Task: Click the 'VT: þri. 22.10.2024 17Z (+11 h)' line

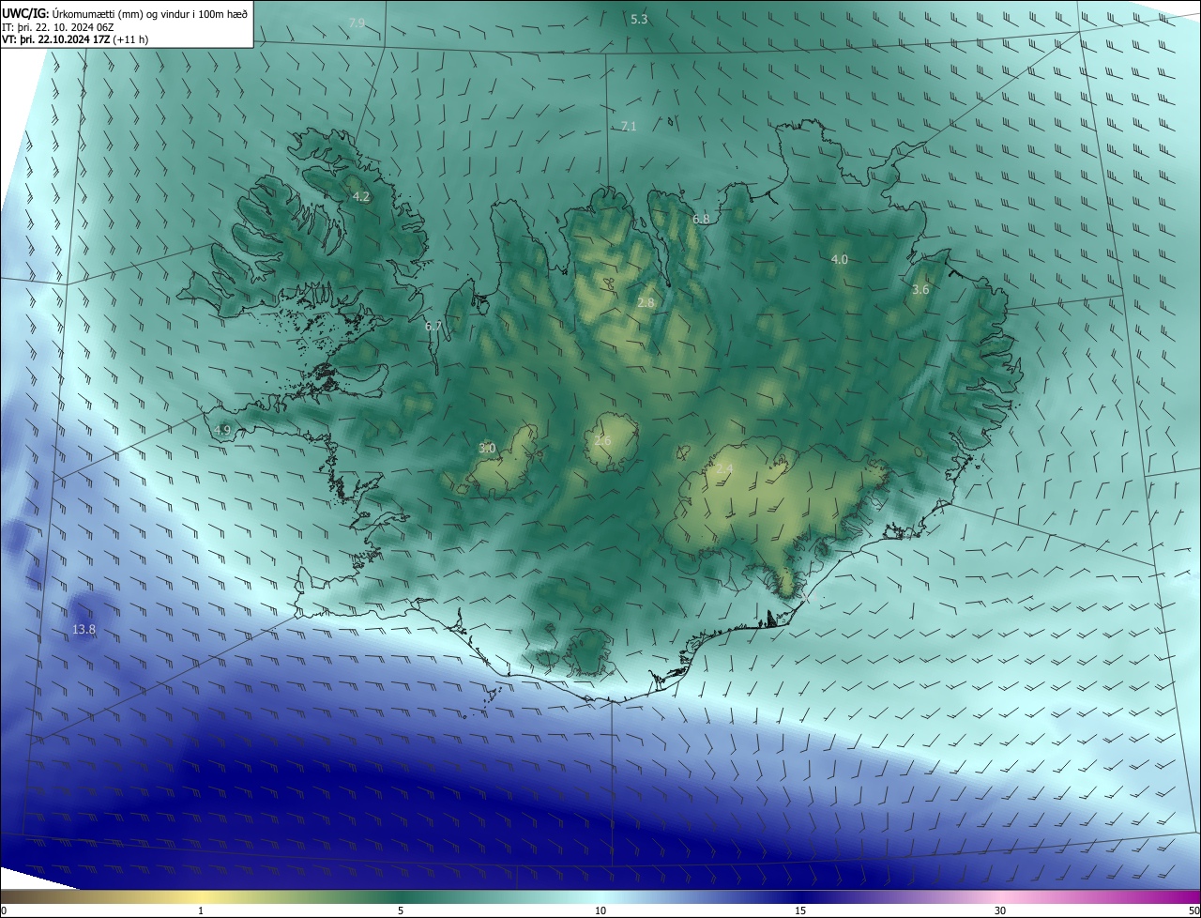Action: (75, 39)
